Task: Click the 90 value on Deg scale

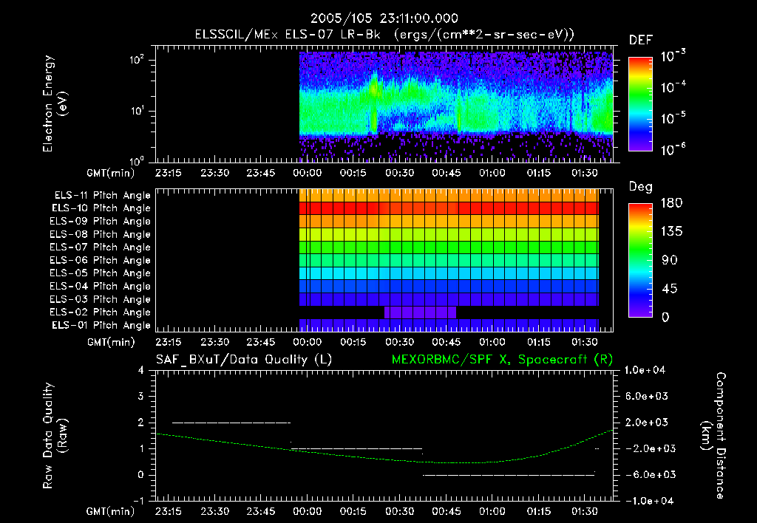Action: point(670,261)
